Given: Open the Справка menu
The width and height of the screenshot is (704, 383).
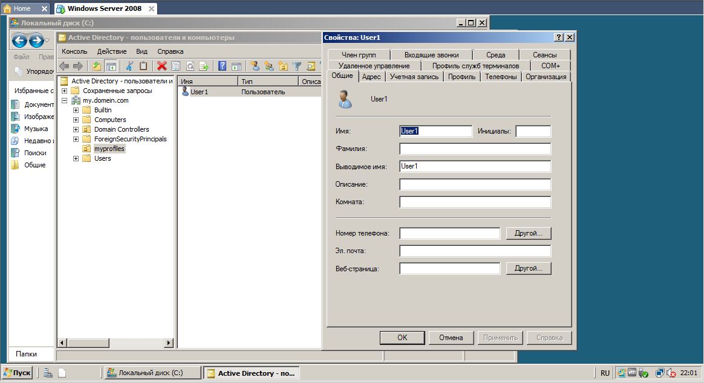Looking at the screenshot, I should tap(170, 51).
